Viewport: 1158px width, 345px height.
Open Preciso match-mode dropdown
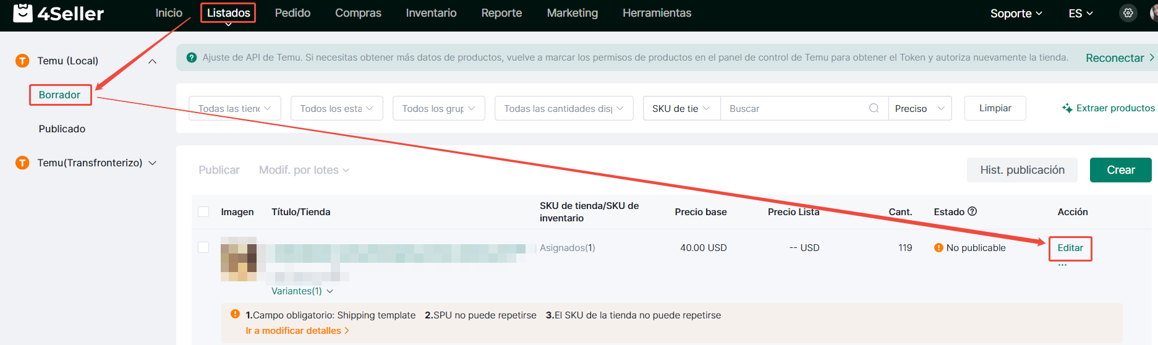pyautogui.click(x=920, y=108)
